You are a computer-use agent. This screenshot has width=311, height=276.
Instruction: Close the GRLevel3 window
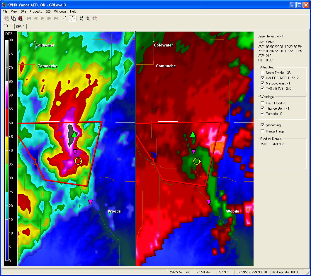coord(306,5)
